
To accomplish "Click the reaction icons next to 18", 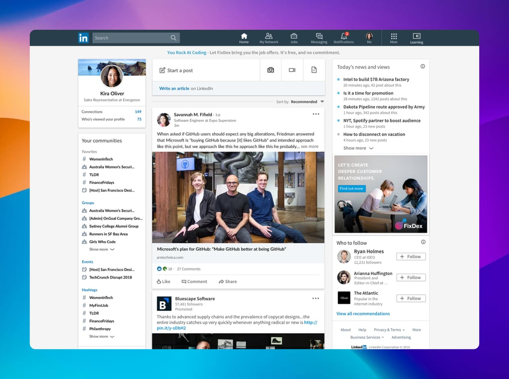I will click(162, 269).
